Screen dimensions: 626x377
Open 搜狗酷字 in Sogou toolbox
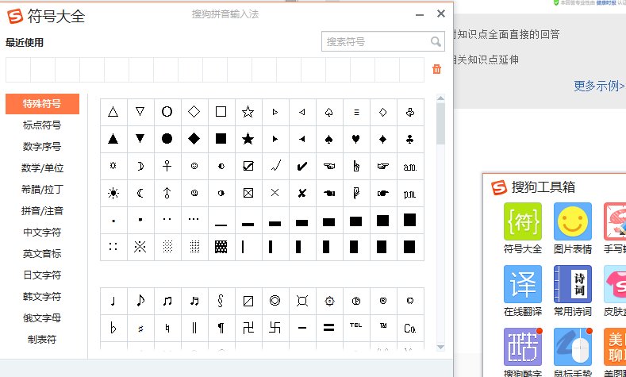pyautogui.click(x=523, y=352)
